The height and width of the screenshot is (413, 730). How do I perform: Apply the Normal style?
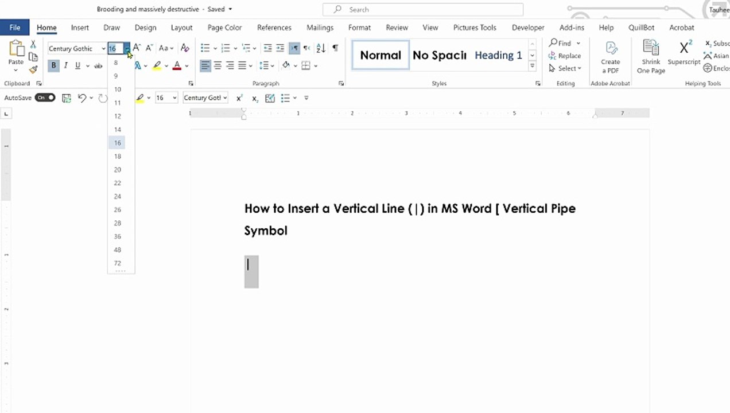380,55
